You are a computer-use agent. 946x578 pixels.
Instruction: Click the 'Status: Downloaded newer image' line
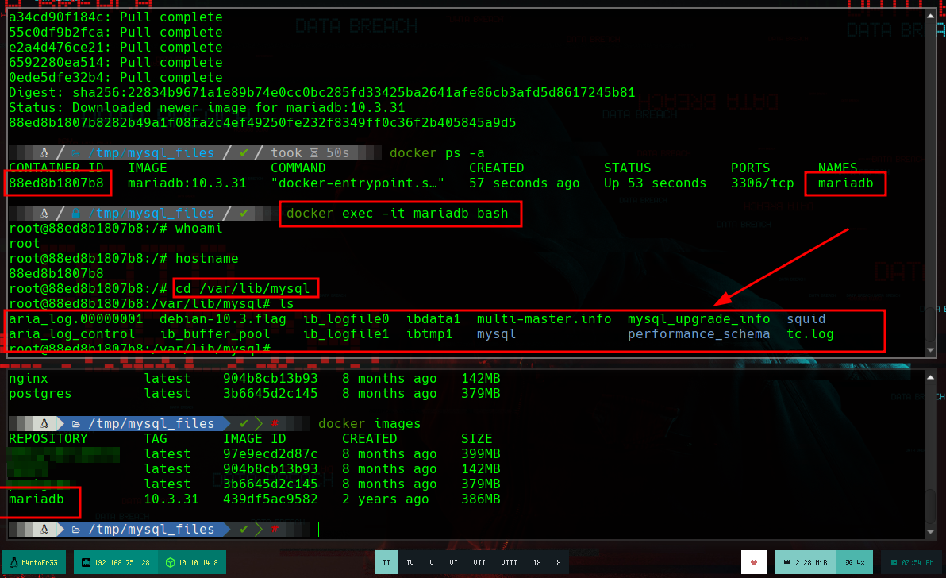tap(207, 107)
